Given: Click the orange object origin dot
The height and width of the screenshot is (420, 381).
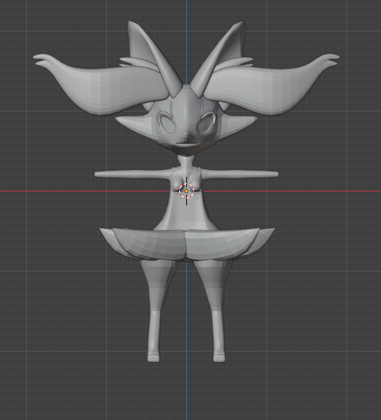Looking at the screenshot, I should pyautogui.click(x=186, y=191).
